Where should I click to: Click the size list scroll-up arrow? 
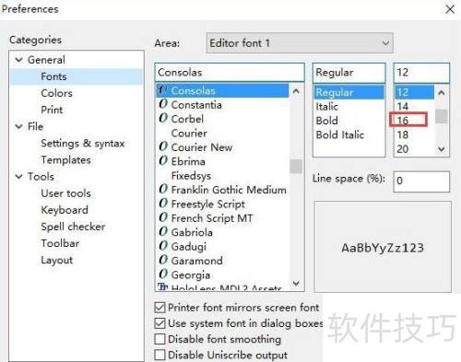(x=442, y=92)
